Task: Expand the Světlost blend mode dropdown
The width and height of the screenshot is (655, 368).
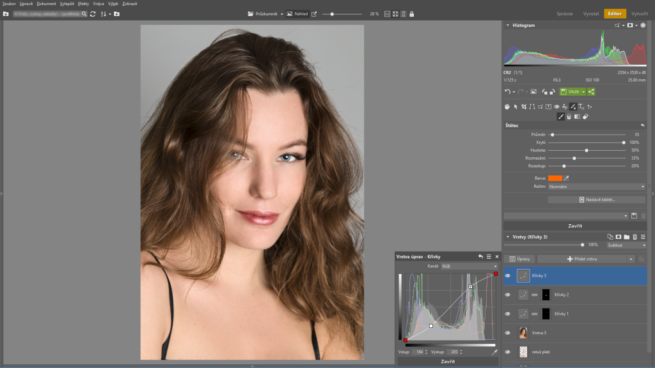Action: [626, 245]
